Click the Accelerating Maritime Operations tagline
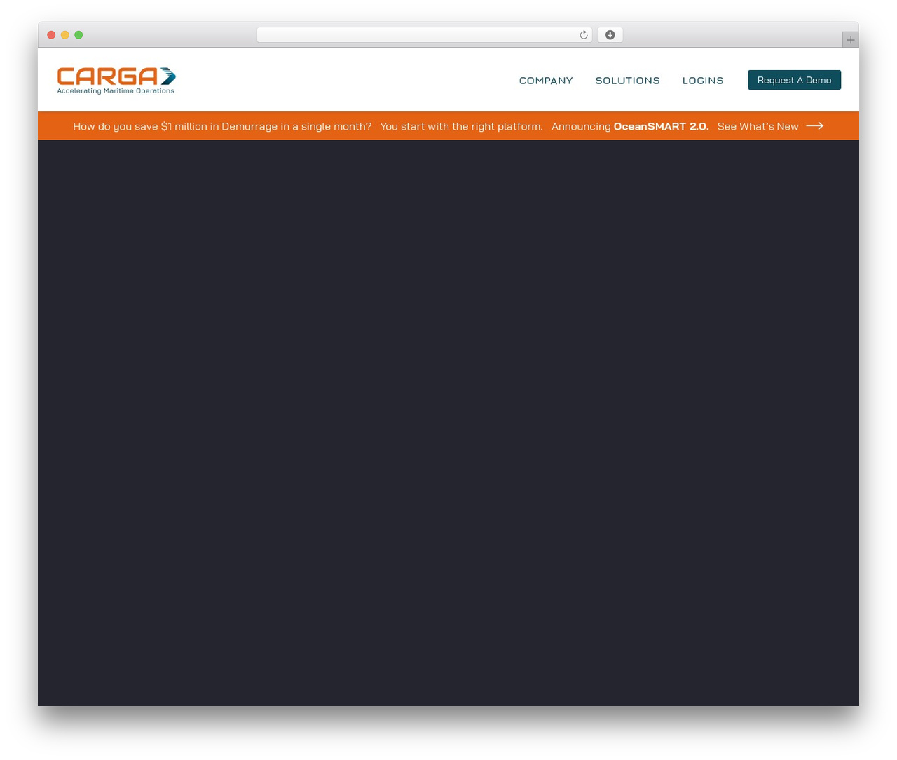This screenshot has height=760, width=897. (x=116, y=90)
